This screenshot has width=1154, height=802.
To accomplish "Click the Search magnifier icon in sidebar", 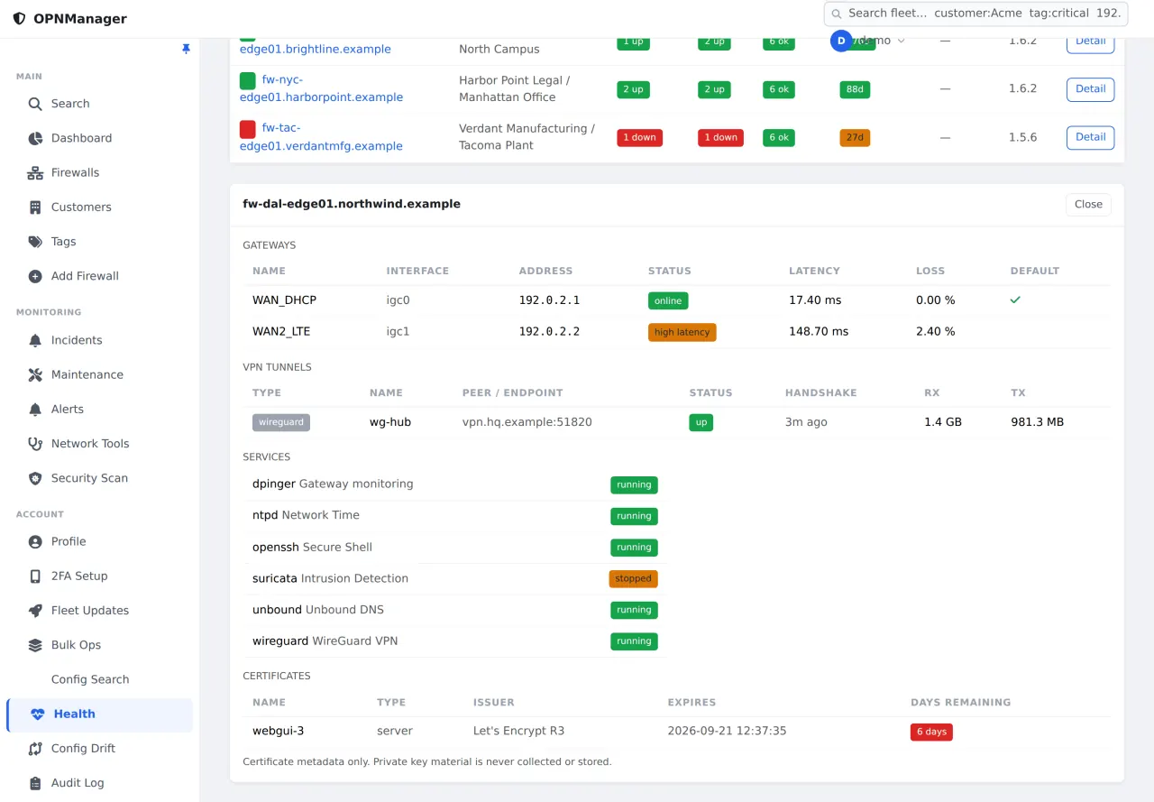I will click(35, 104).
